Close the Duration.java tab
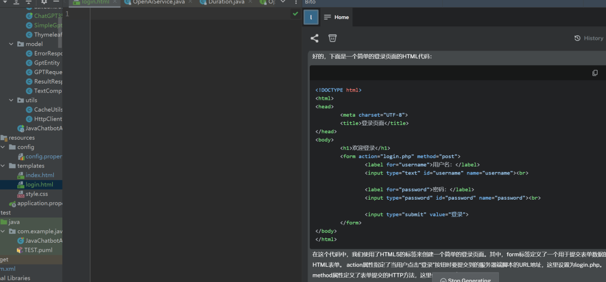This screenshot has width=606, height=282. point(250,2)
